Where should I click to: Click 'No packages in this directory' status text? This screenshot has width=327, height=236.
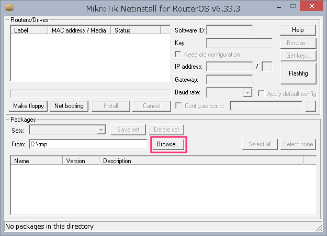[49, 227]
